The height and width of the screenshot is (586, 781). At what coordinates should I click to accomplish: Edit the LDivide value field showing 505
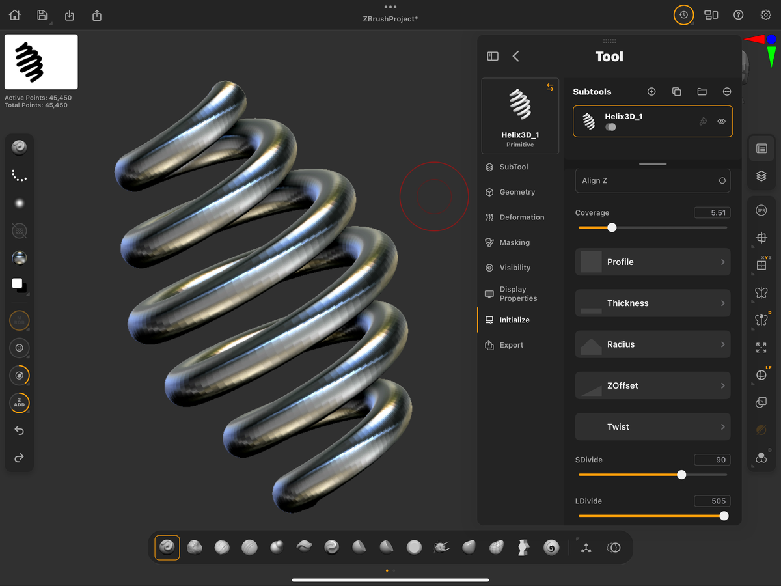[x=712, y=501]
